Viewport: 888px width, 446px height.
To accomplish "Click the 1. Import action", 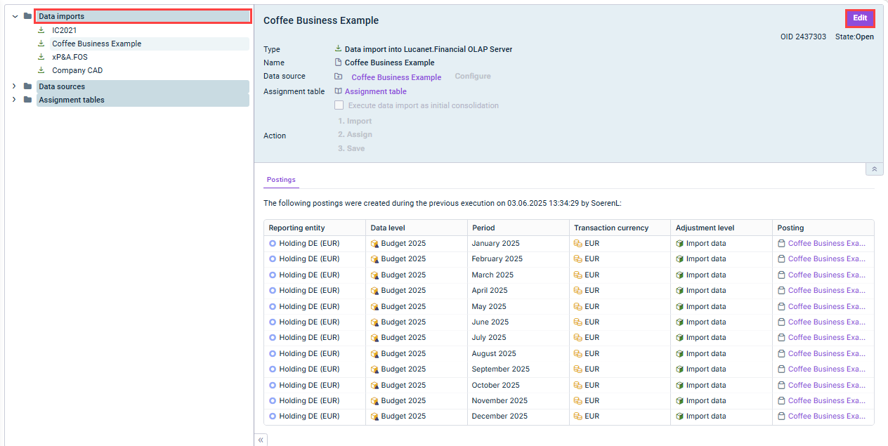I will 355,121.
